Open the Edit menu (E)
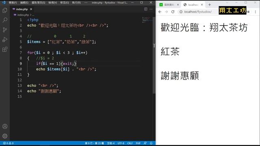Viewport: 260px width, 146px height. 24,3
